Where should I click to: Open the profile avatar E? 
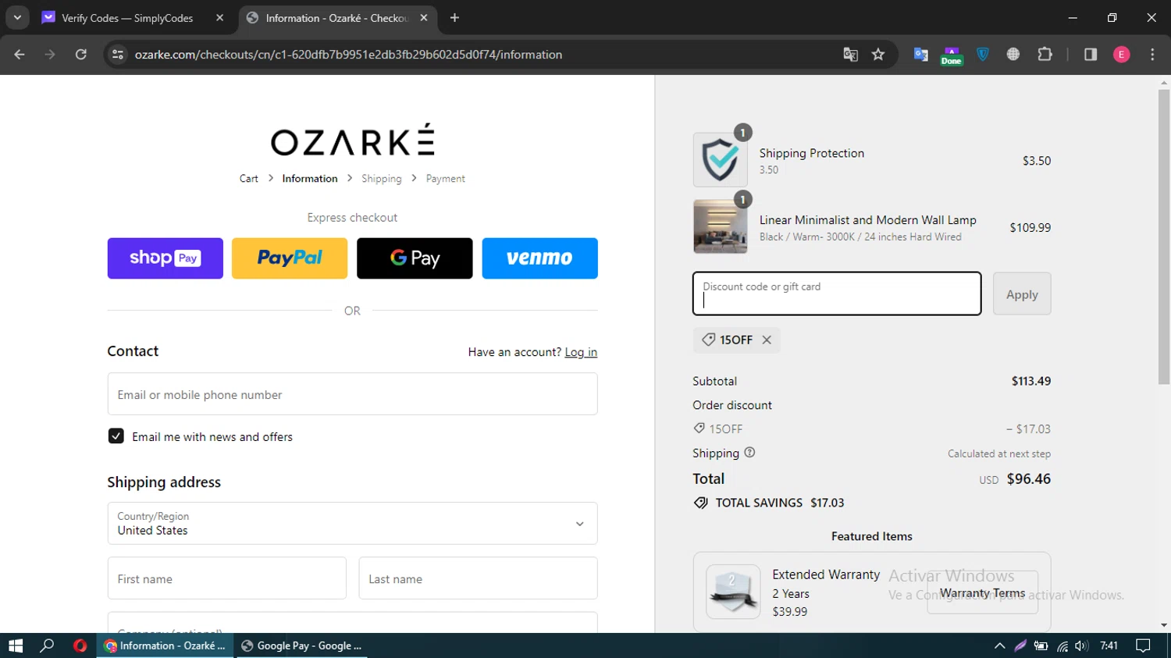tap(1121, 55)
